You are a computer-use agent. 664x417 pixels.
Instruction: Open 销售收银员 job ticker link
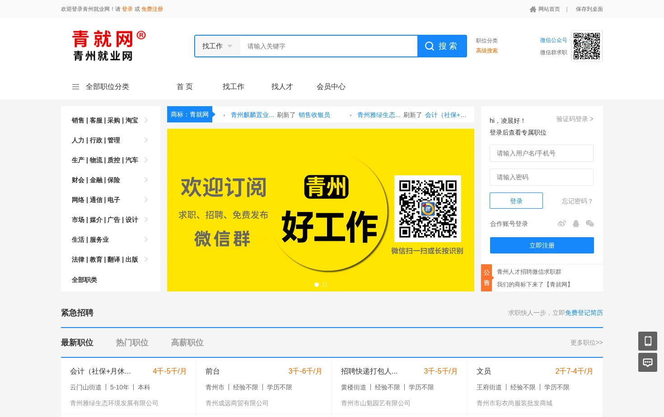click(314, 115)
